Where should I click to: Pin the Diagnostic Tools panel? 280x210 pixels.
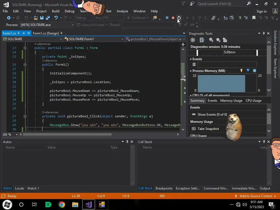tap(264, 33)
